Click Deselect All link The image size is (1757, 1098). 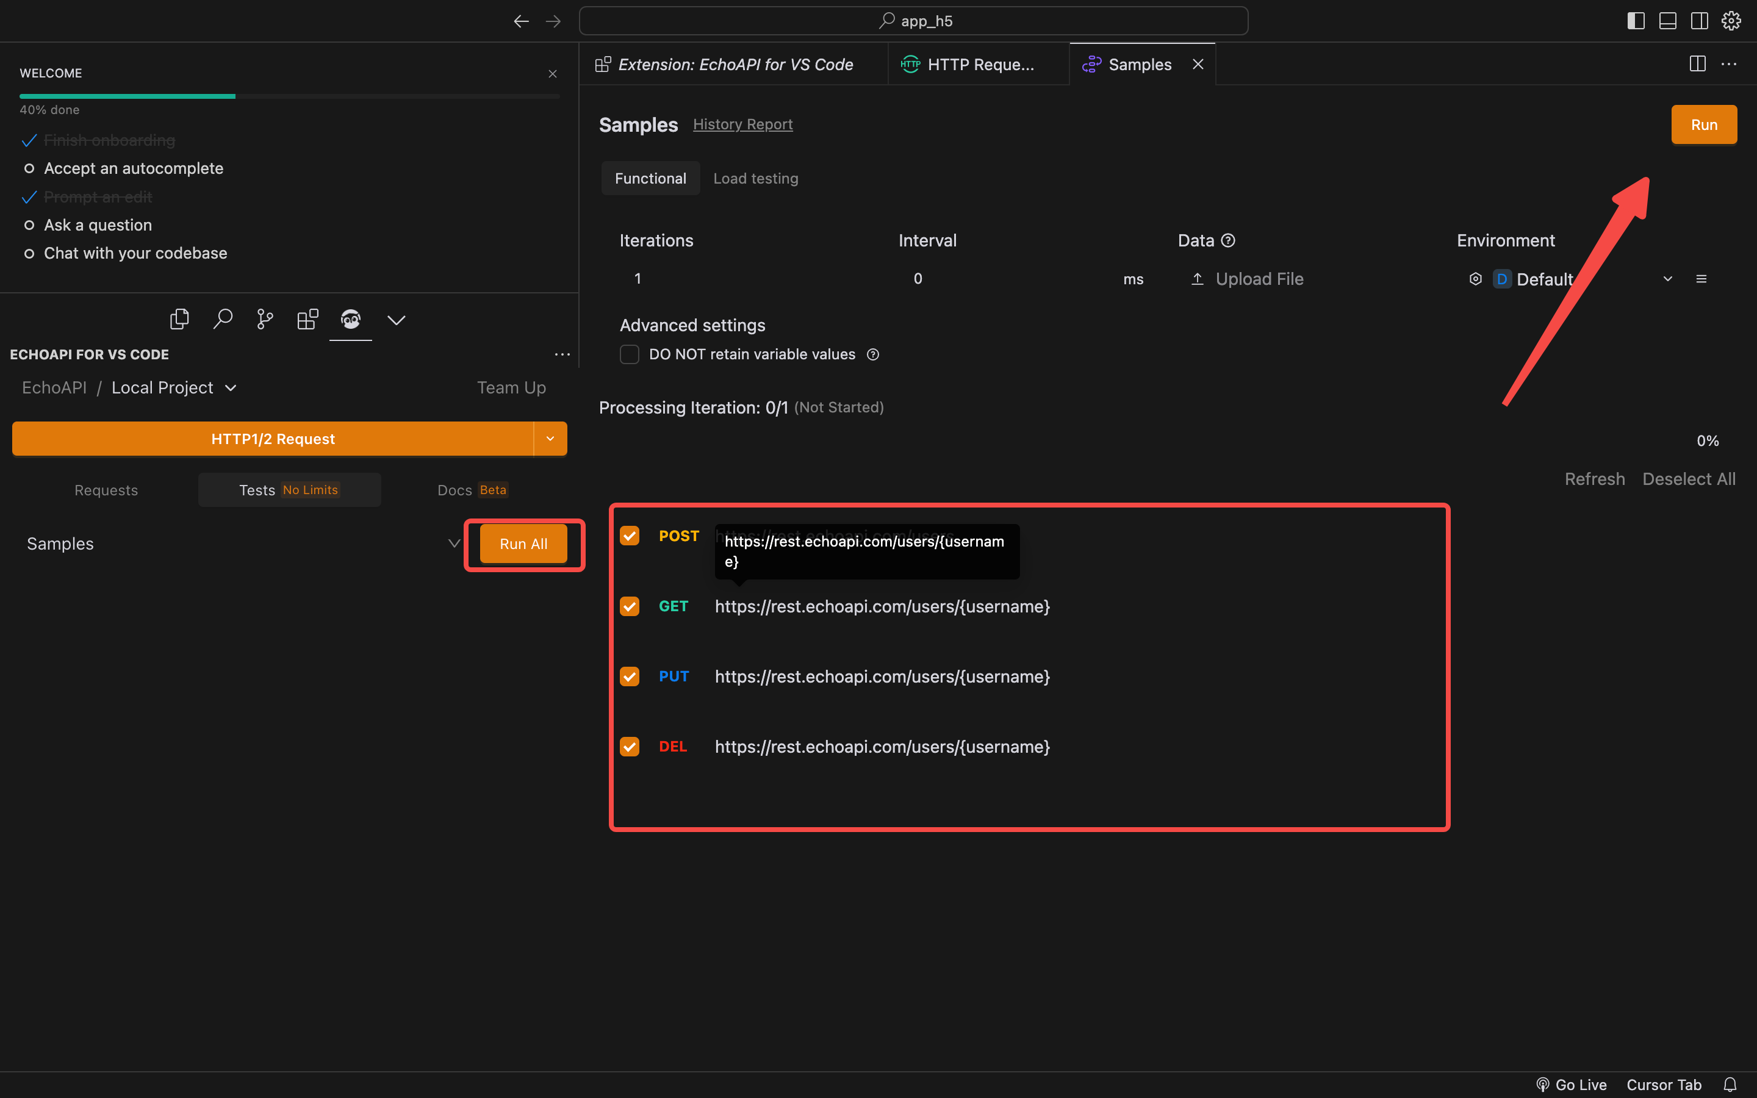[x=1689, y=479]
